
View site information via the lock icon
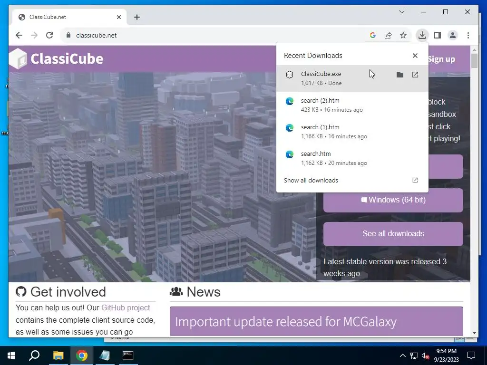pos(68,35)
